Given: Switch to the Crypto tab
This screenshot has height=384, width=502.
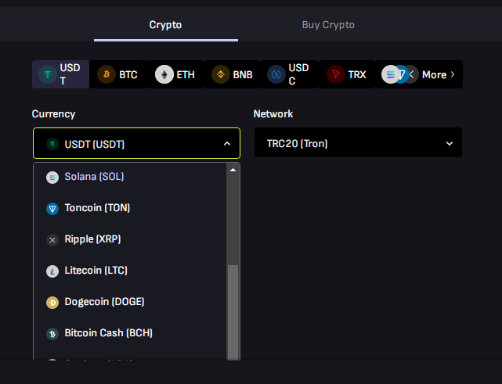Looking at the screenshot, I should [x=165, y=25].
